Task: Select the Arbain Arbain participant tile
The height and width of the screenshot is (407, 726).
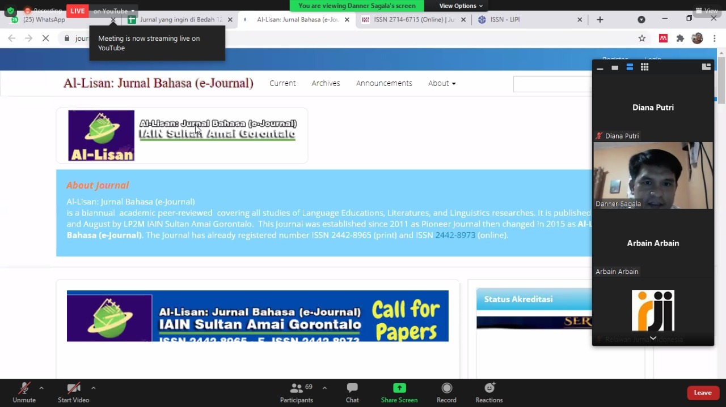Action: point(653,243)
